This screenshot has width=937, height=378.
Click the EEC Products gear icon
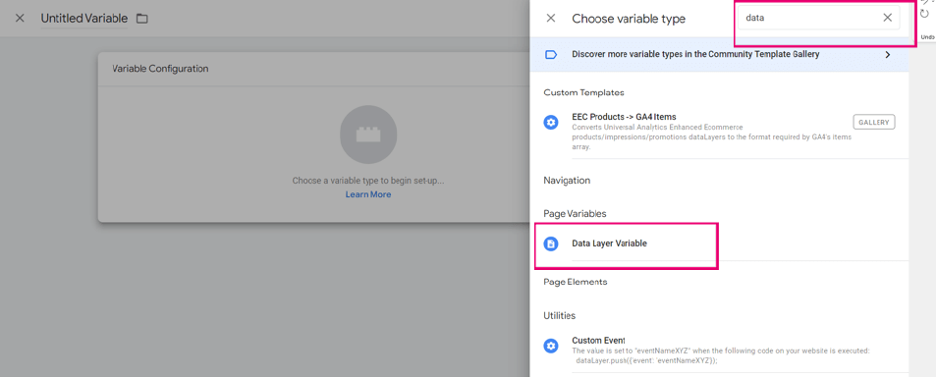551,123
